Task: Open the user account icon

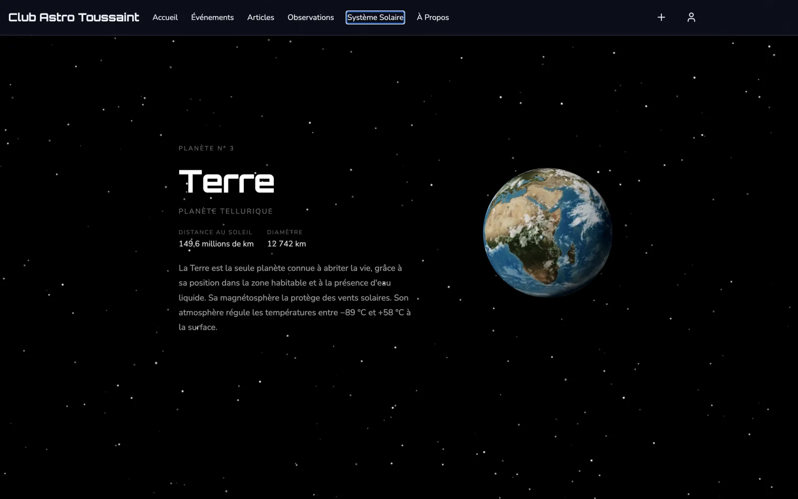Action: point(691,17)
